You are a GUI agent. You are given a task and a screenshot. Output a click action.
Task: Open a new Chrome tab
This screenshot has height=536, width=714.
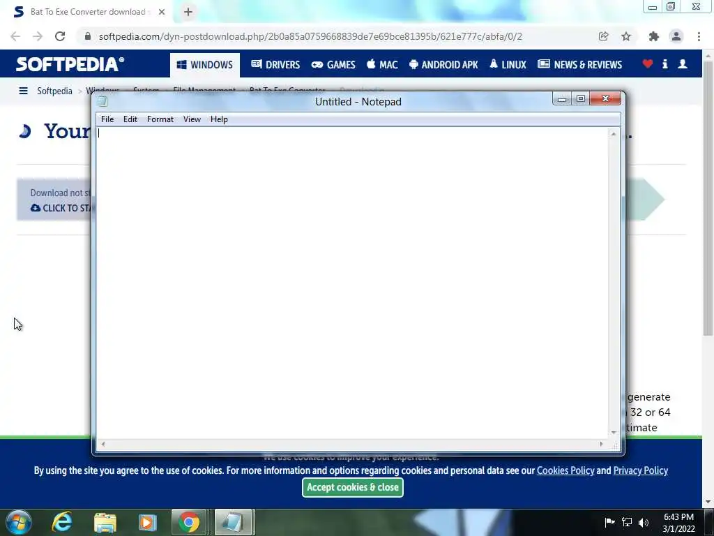tap(188, 12)
